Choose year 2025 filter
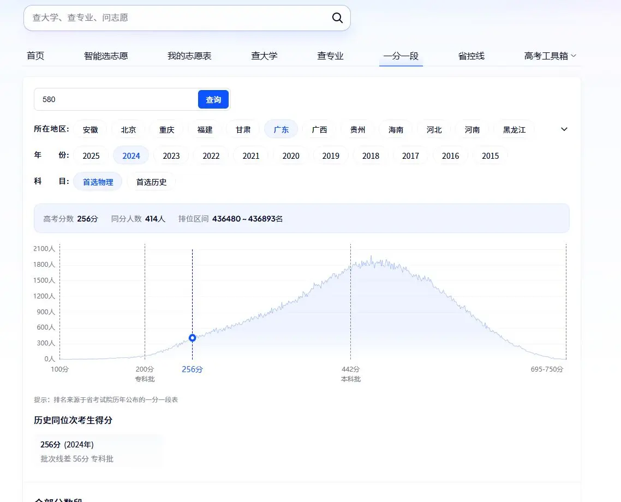 click(91, 156)
